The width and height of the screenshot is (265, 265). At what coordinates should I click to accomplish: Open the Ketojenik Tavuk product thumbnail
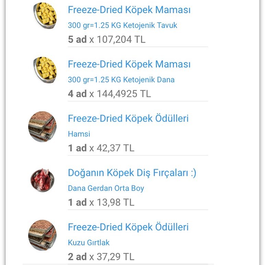tap(45, 15)
